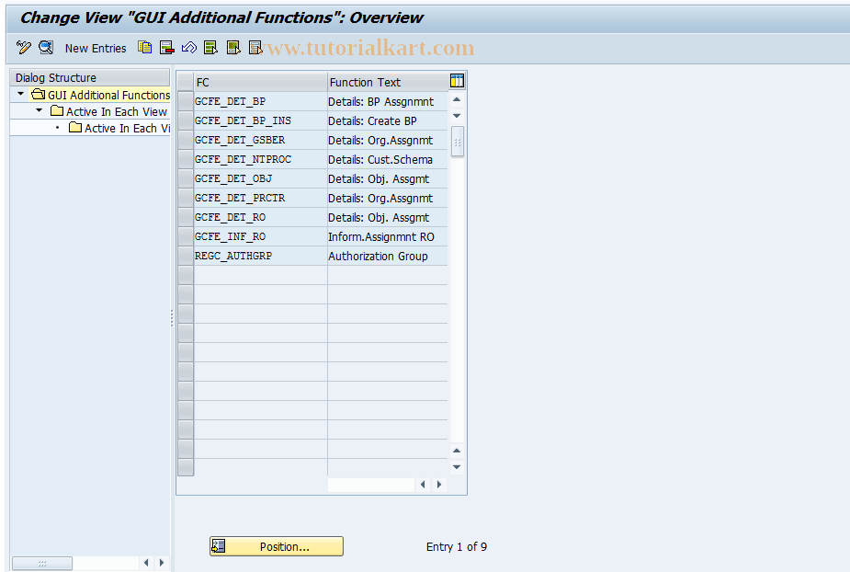Click the New Entries button

(96, 47)
